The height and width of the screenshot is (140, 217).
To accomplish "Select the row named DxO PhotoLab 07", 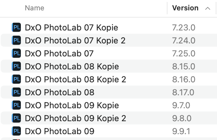I will (x=108, y=53).
